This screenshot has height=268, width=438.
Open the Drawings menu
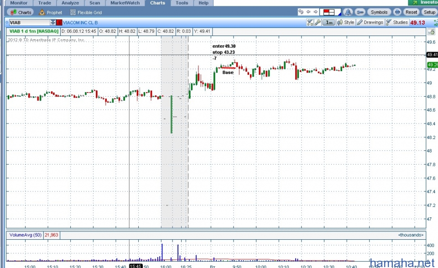(x=370, y=22)
